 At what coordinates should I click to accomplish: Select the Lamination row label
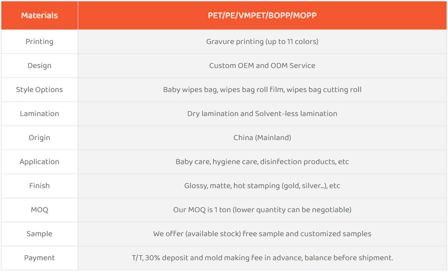click(39, 114)
